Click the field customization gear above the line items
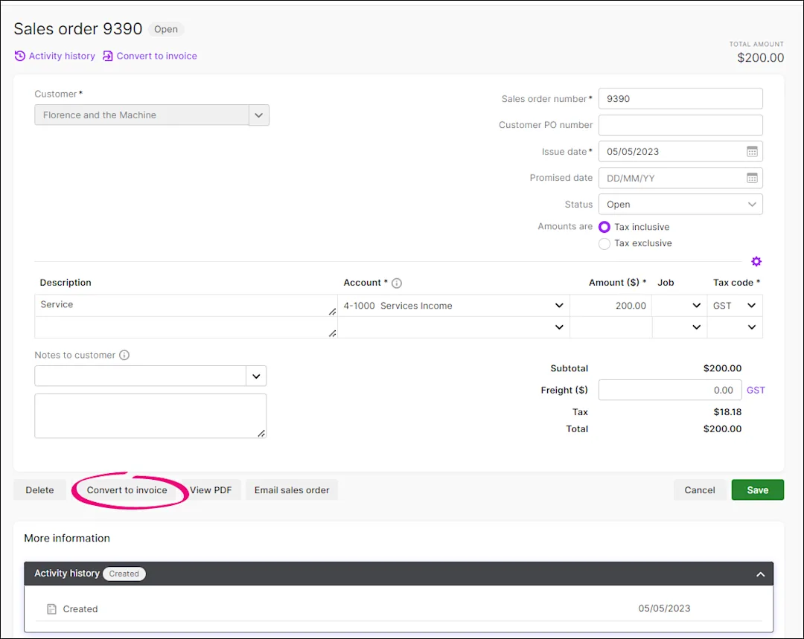The height and width of the screenshot is (639, 804). tap(756, 261)
